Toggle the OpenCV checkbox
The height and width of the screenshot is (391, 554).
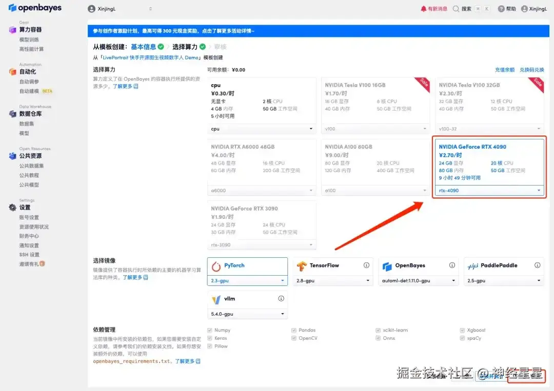(x=293, y=338)
